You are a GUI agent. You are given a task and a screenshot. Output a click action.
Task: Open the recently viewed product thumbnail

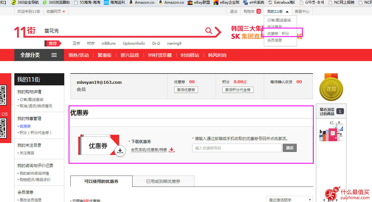click(x=331, y=131)
